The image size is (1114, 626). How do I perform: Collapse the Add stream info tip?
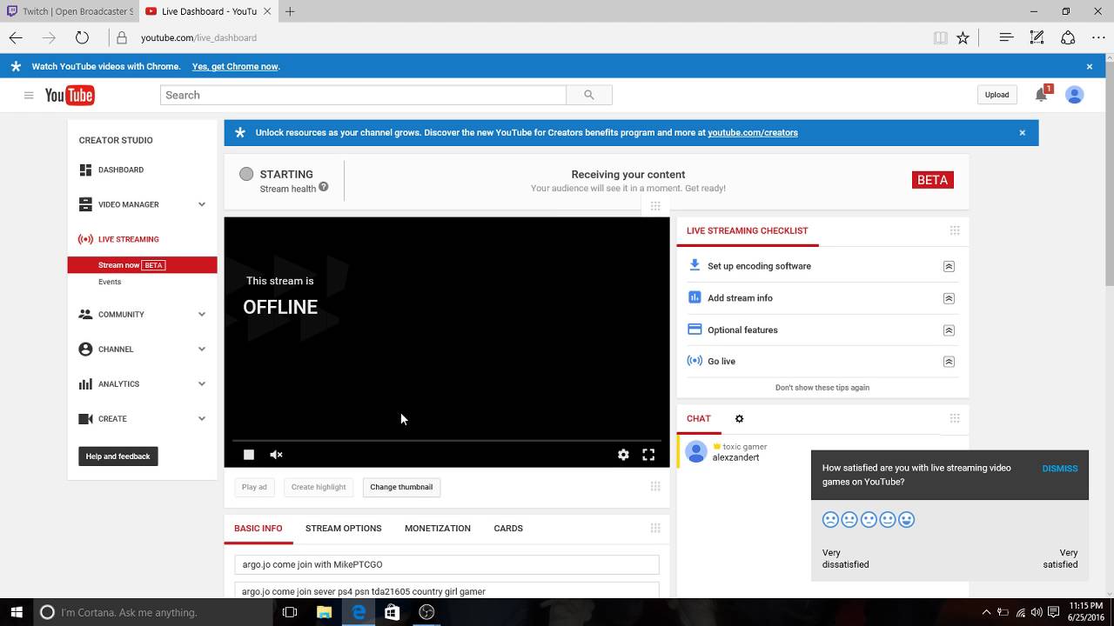[949, 298]
